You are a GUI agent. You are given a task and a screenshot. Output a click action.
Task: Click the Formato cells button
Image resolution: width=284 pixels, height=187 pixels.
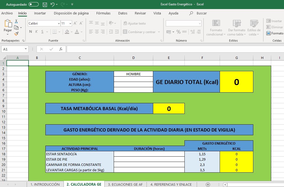[275, 33]
